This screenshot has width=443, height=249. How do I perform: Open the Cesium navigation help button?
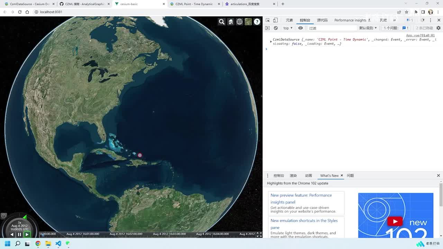257,22
